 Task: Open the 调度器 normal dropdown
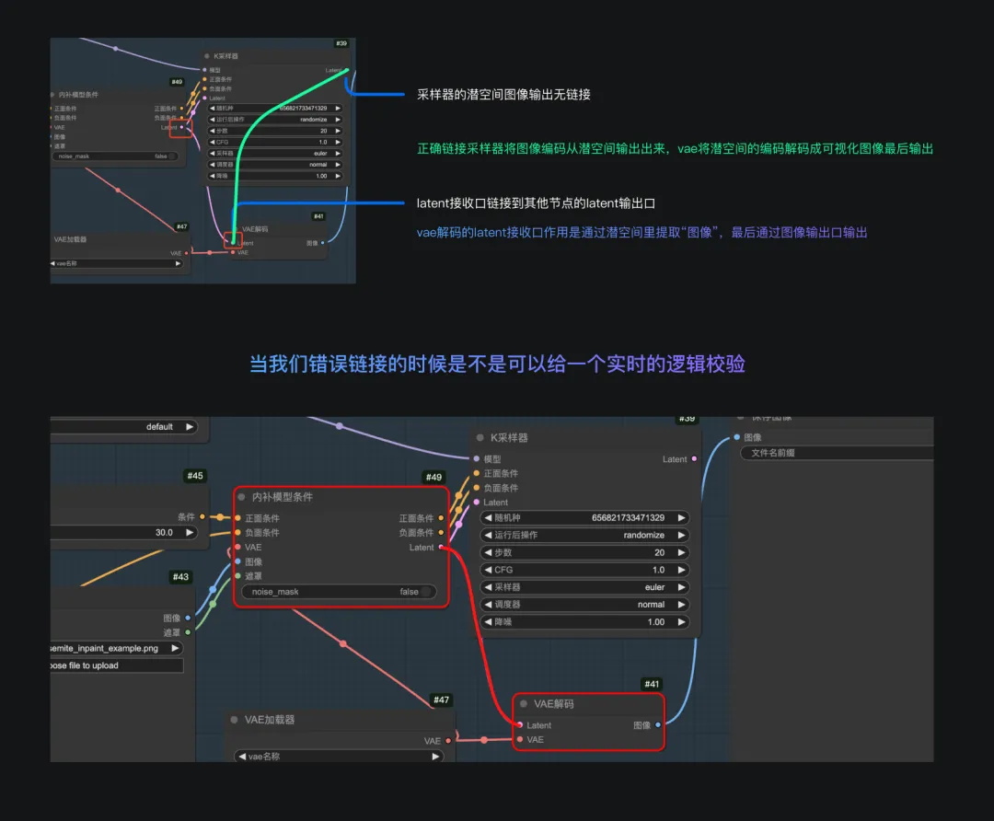tap(584, 604)
